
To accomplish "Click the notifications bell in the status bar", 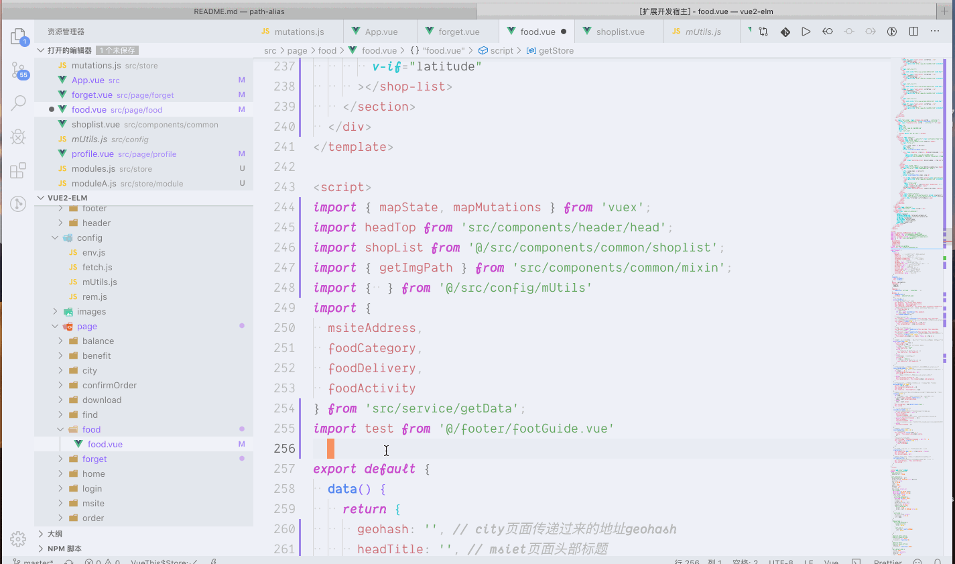I will pyautogui.click(x=937, y=561).
